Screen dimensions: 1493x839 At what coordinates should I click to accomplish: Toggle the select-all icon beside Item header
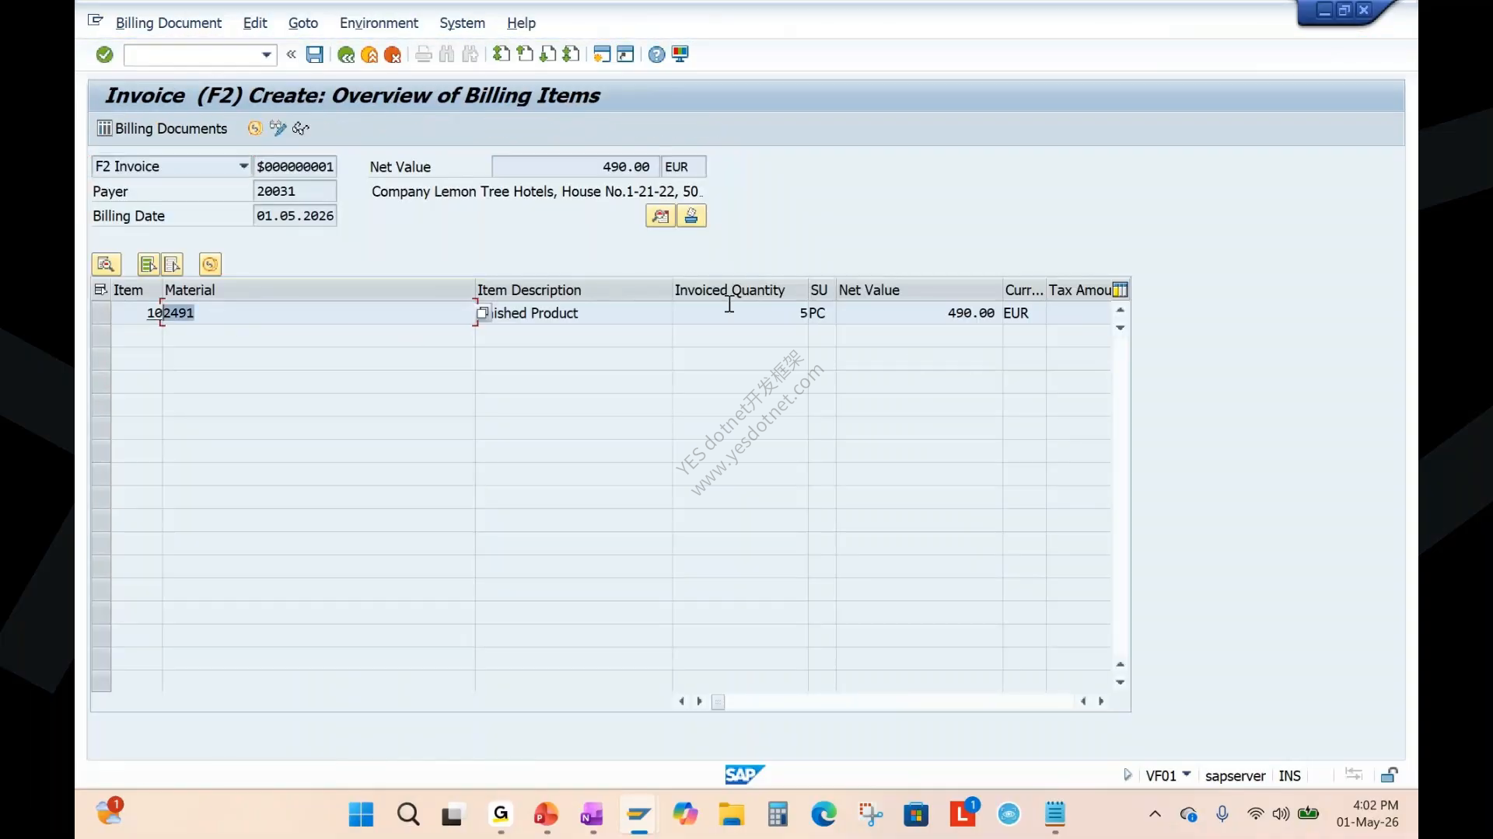100,290
